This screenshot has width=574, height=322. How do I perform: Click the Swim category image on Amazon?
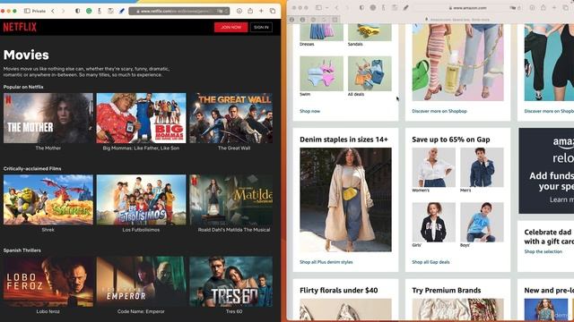click(321, 73)
